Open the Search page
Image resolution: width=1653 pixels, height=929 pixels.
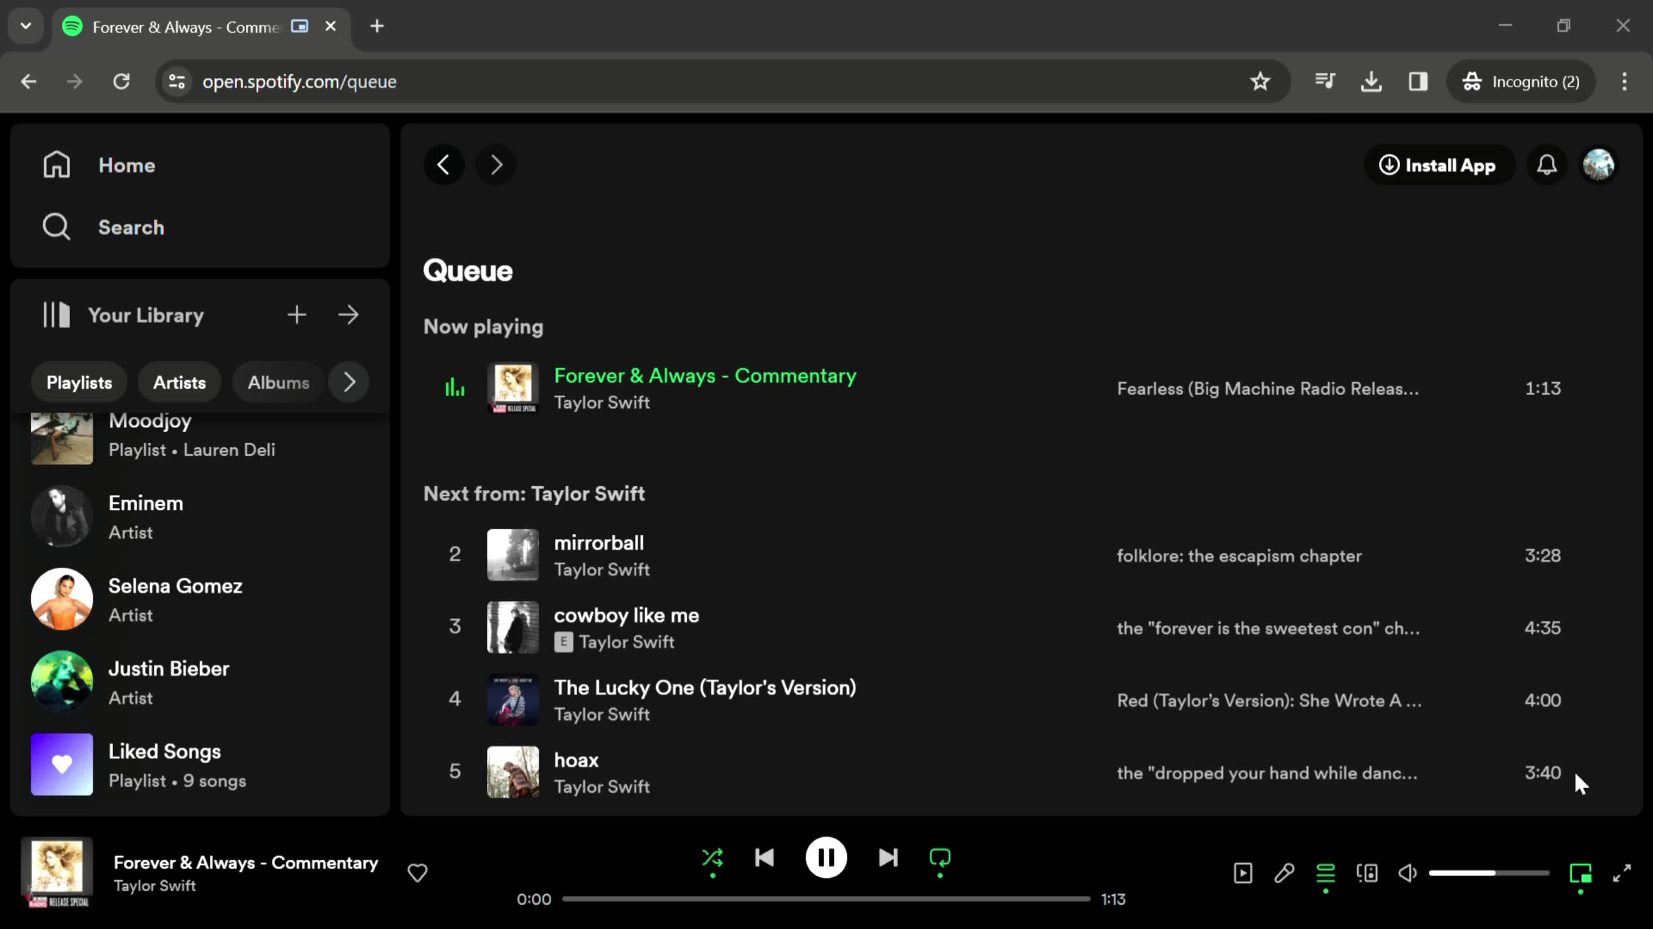[x=104, y=227]
